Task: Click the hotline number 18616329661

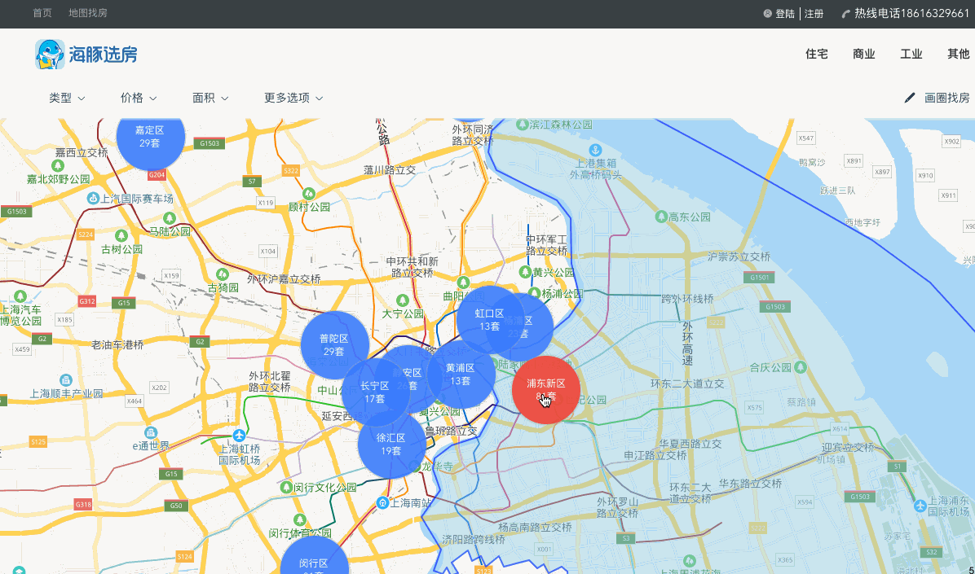Action: (x=934, y=13)
